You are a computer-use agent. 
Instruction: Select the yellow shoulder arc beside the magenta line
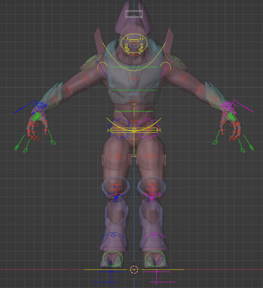click(x=165, y=66)
